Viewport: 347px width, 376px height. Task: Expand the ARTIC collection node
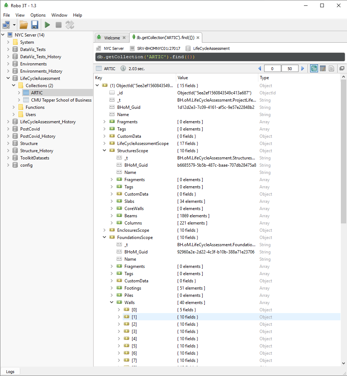click(x=19, y=93)
